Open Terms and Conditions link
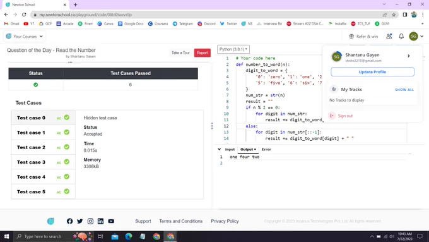The image size is (429, 242). 181,221
